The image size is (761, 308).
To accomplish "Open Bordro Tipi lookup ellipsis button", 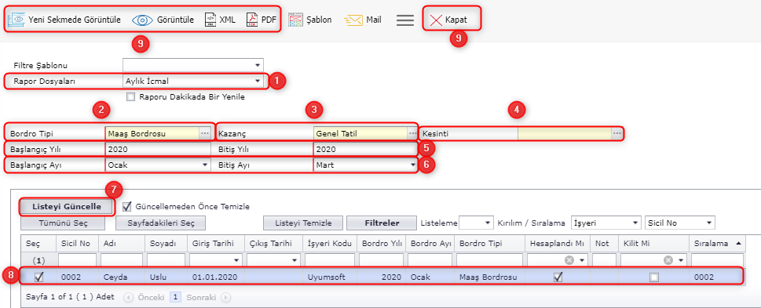I will [204, 132].
